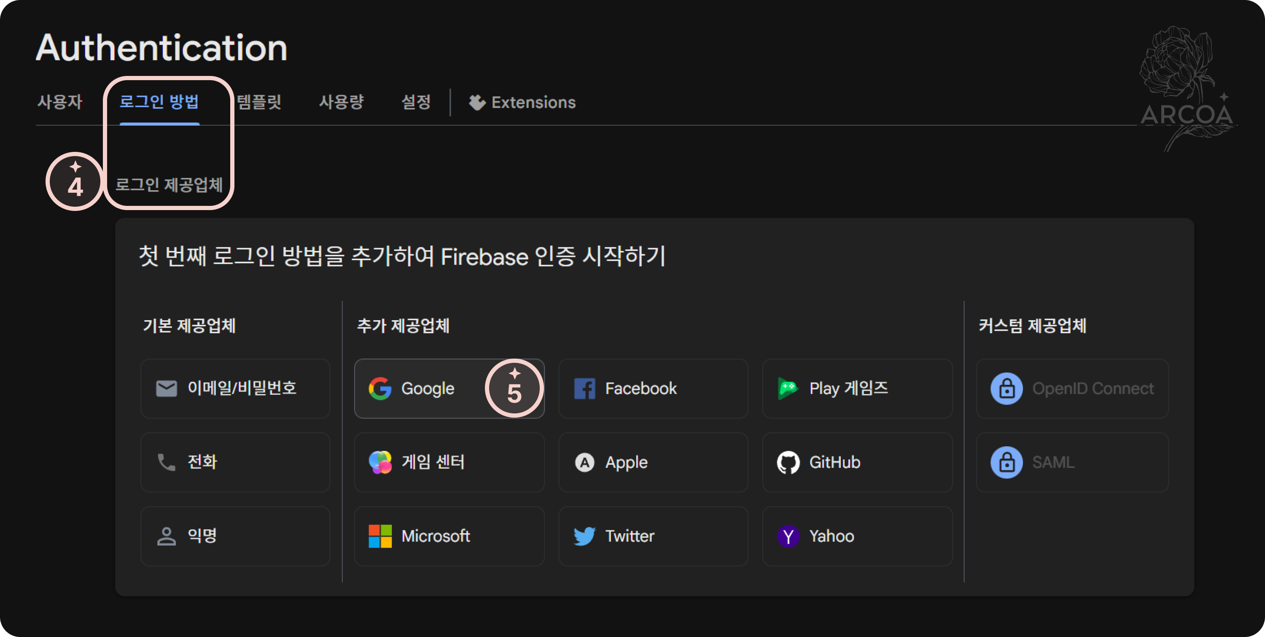The height and width of the screenshot is (637, 1265).
Task: Choose the 이메일/비밀번호 provider
Action: pyautogui.click(x=235, y=389)
